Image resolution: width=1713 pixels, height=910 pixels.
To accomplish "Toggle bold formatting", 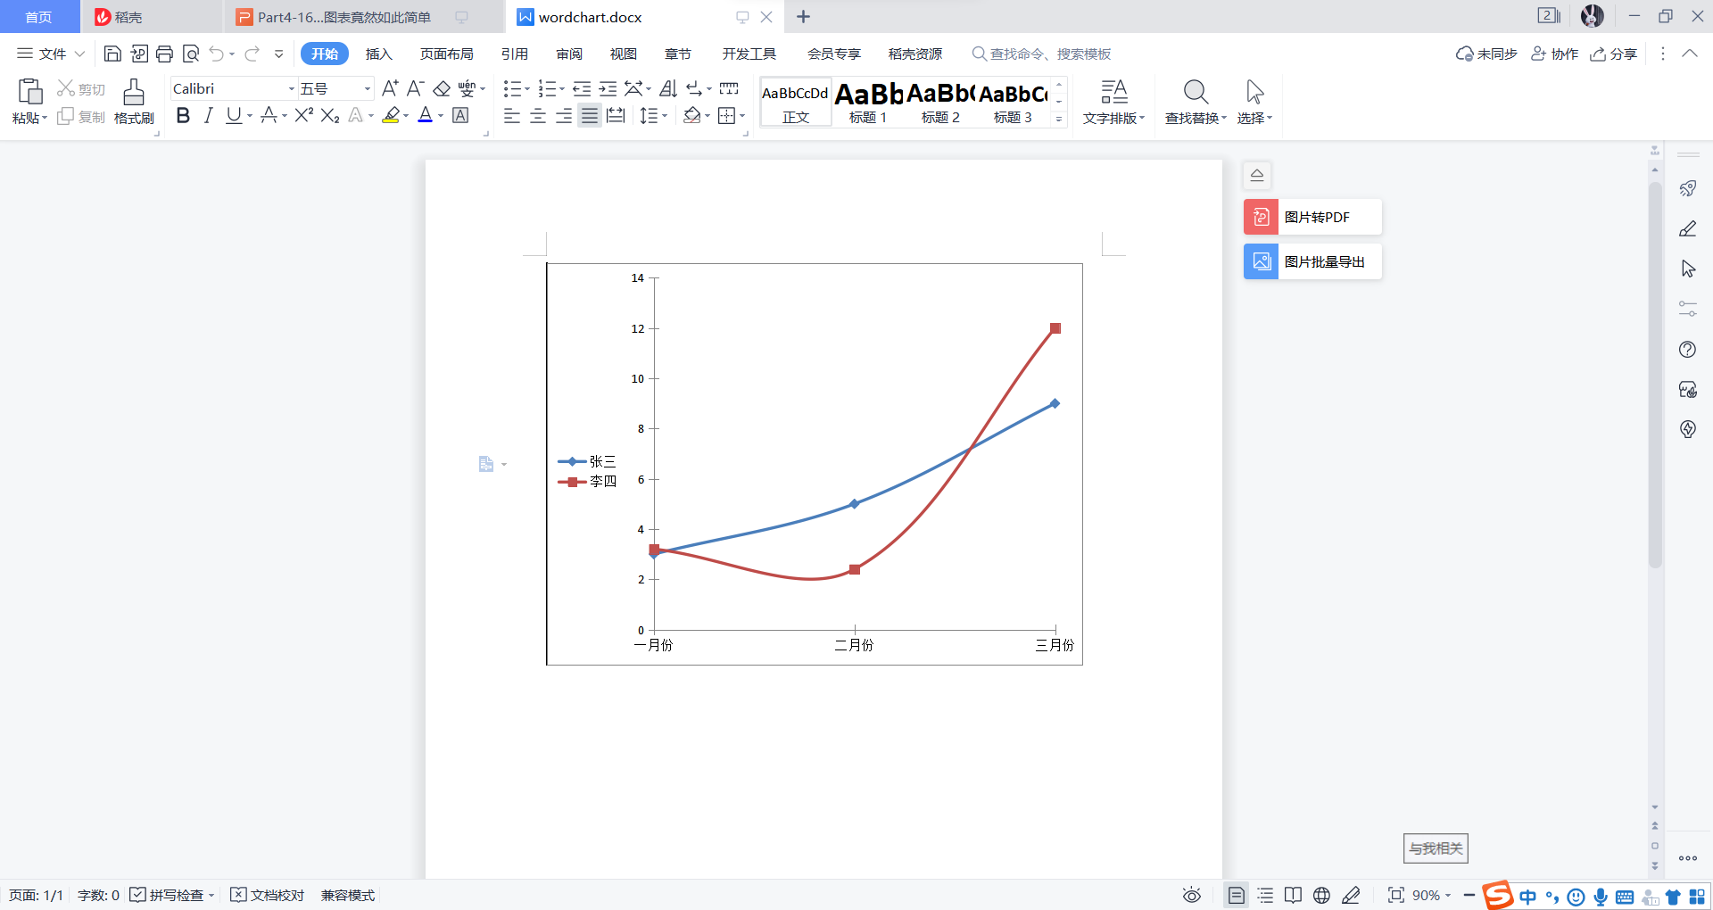I will 182,115.
